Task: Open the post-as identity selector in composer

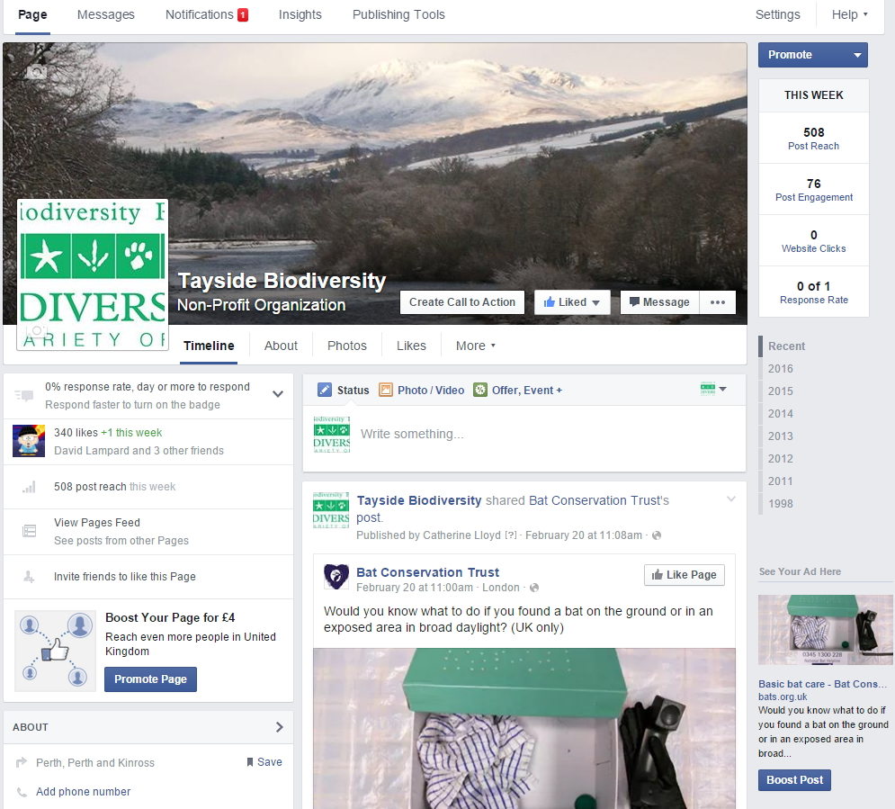Action: click(x=713, y=389)
